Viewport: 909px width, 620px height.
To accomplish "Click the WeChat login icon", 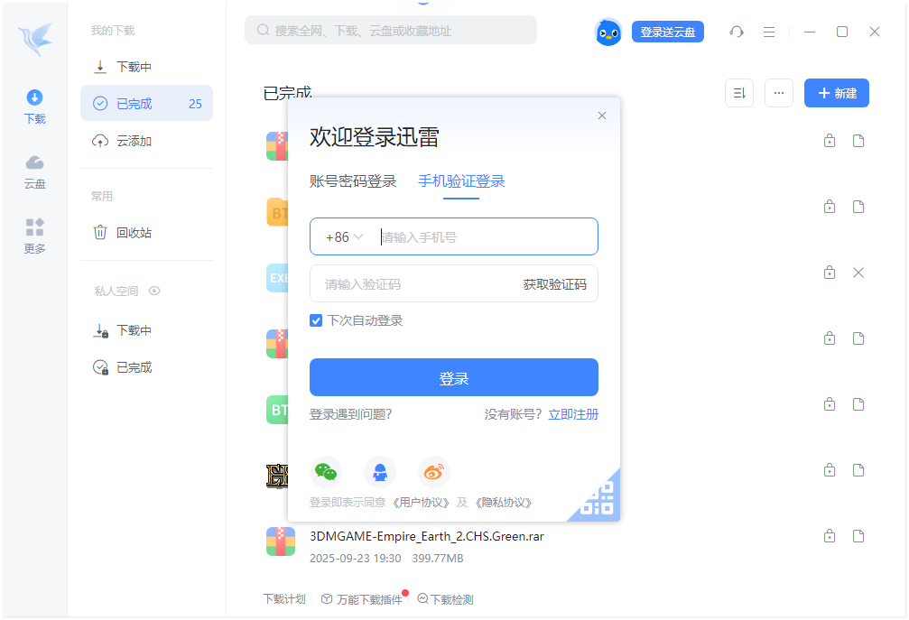I will 326,471.
